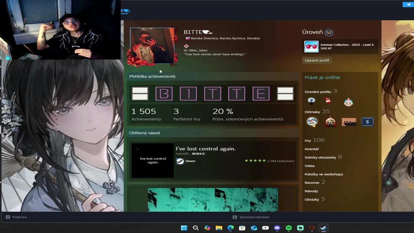The width and height of the screenshot is (414, 233).
Task: Open Snímky obrazovky screenshots link
Action: point(323,157)
